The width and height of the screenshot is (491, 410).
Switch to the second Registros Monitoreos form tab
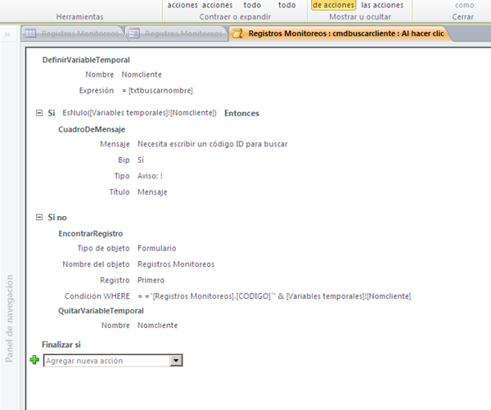pos(177,34)
